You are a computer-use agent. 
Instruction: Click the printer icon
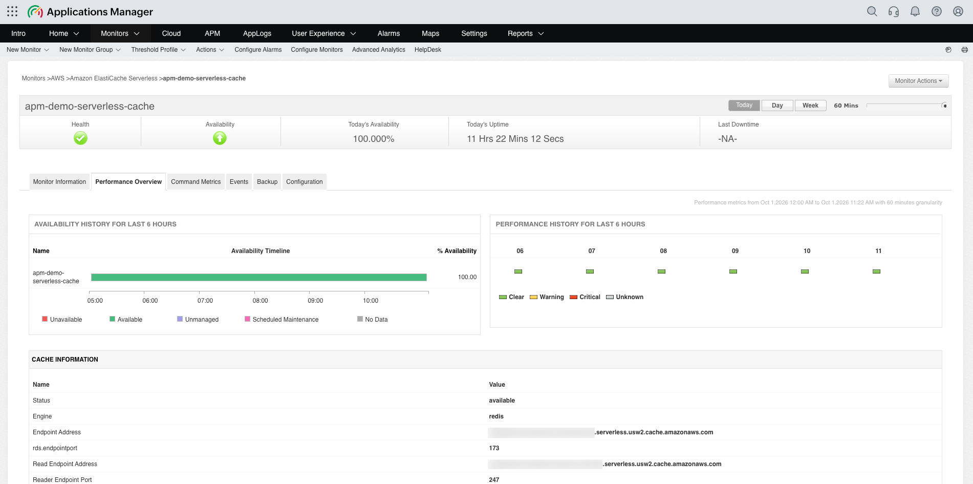964,50
